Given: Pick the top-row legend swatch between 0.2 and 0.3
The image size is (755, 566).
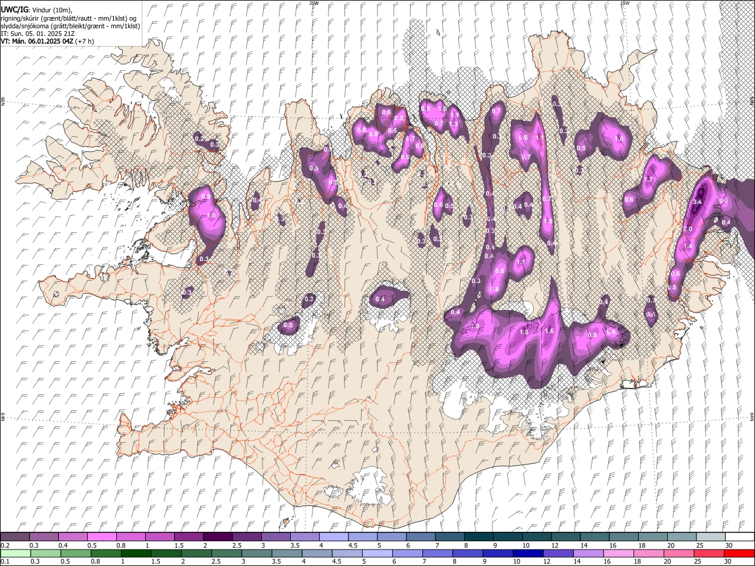Looking at the screenshot, I should (15, 537).
